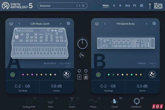Open the CZM-Modu Synth sound selector
This screenshot has height=110, width=165.
[40, 24]
